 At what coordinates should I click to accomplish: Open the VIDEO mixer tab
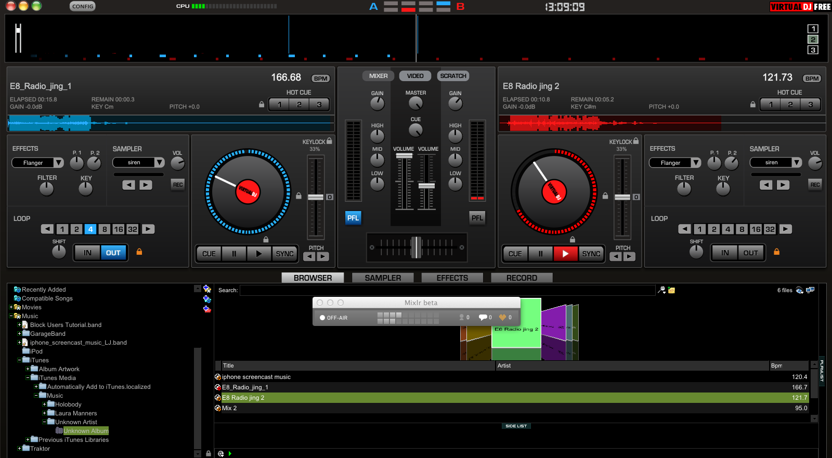[x=415, y=76]
